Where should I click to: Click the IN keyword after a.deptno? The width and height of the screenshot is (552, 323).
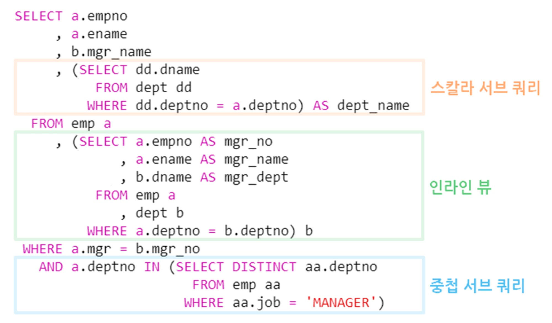(x=152, y=267)
